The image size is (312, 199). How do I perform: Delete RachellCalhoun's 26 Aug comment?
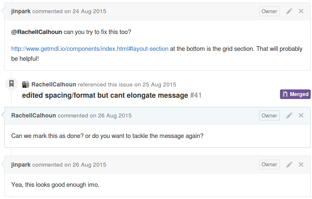301,116
